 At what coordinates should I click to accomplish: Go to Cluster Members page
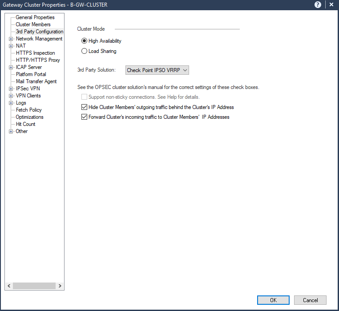coord(33,24)
